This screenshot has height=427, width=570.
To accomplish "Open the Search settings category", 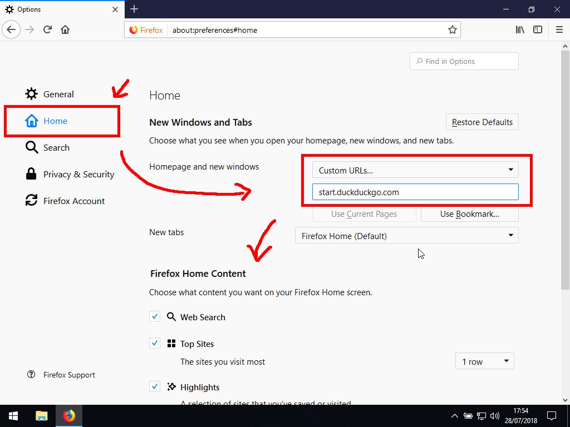I will point(47,147).
